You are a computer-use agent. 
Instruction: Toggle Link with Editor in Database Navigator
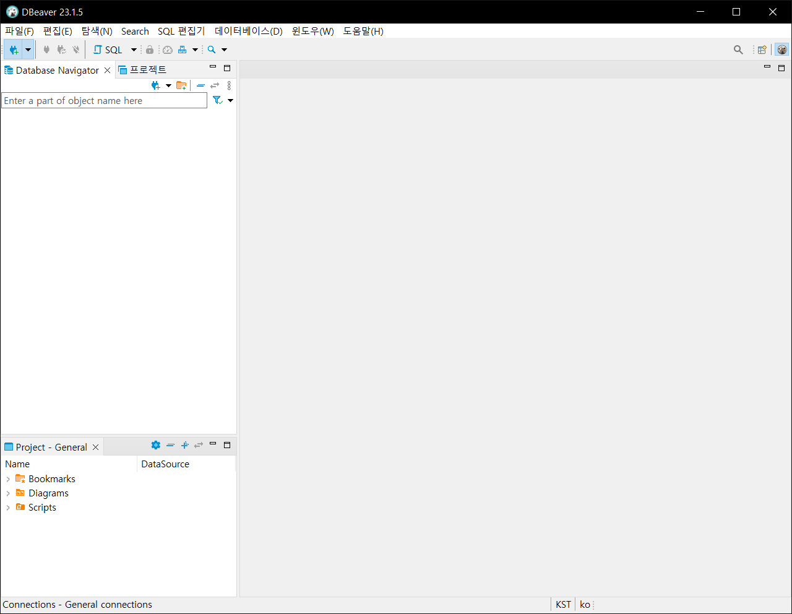(x=215, y=85)
